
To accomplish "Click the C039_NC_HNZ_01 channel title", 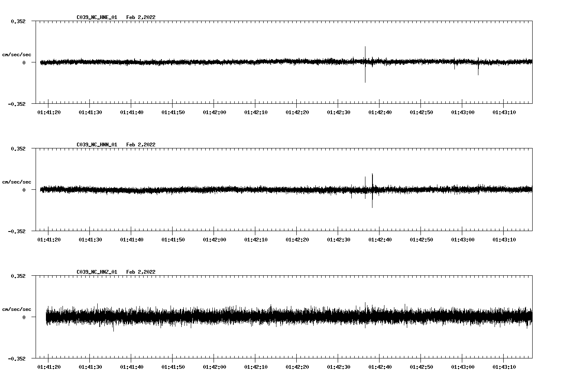I will click(97, 272).
